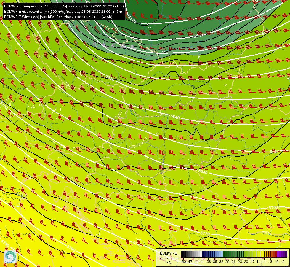Click the -25 isotherm label
Screen dimensions: 290x267
pyautogui.click(x=188, y=28)
